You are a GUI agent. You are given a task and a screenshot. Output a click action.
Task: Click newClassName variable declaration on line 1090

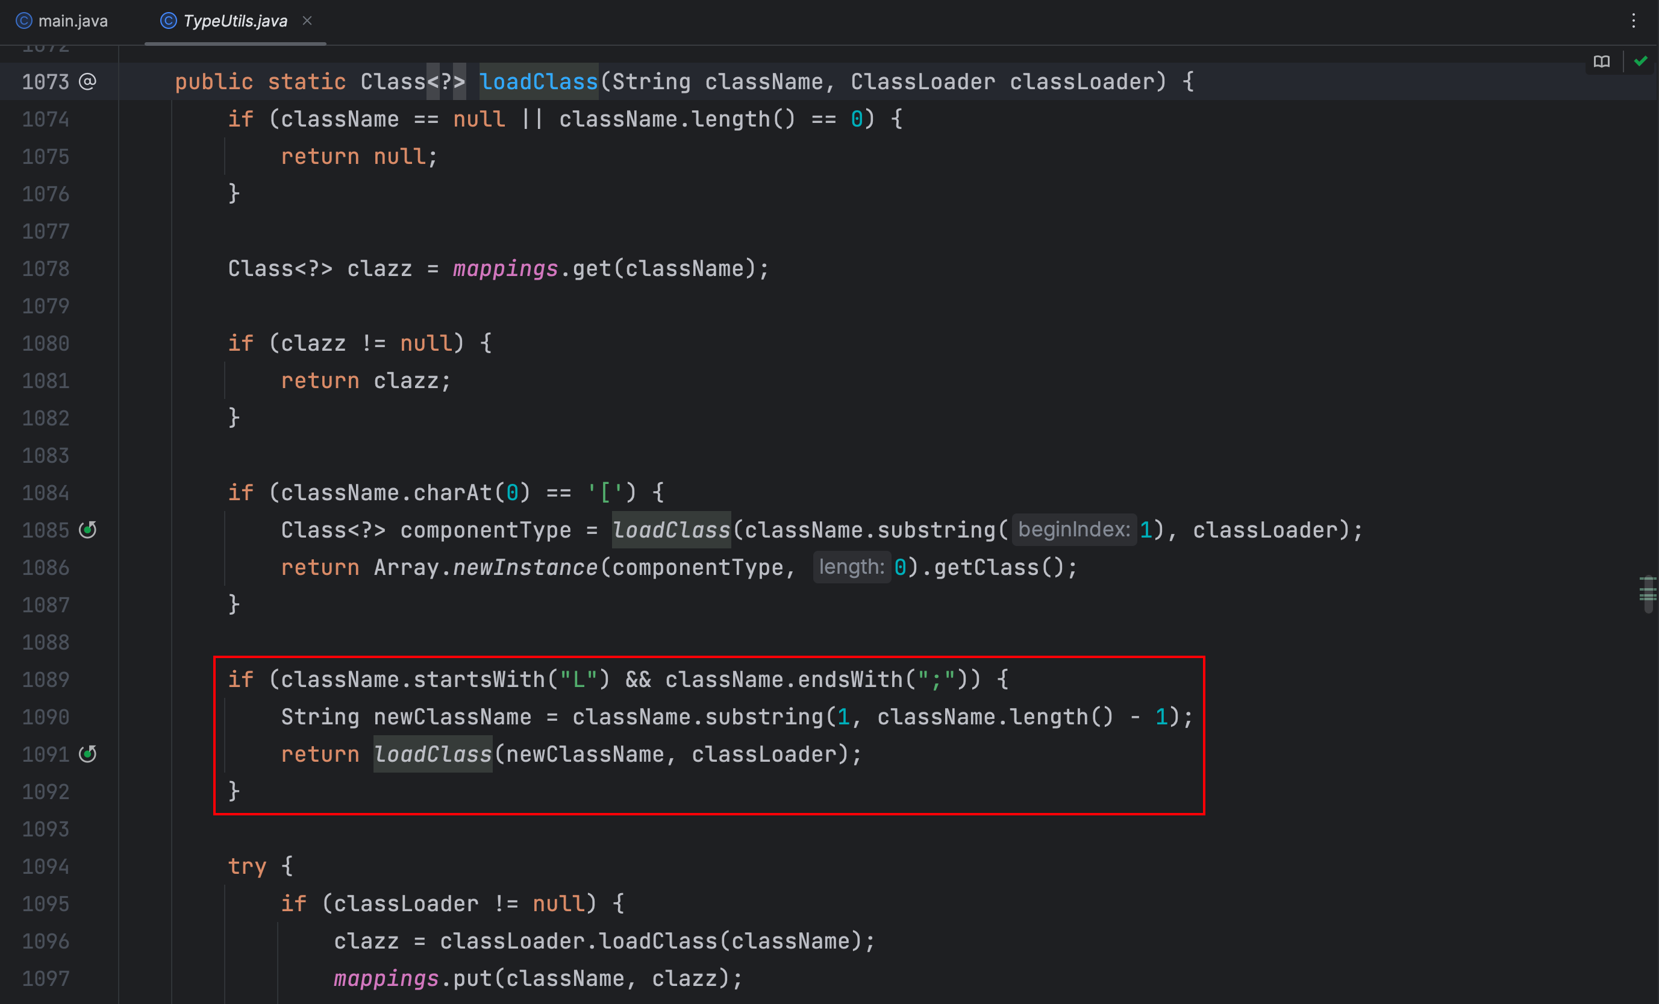(x=452, y=717)
